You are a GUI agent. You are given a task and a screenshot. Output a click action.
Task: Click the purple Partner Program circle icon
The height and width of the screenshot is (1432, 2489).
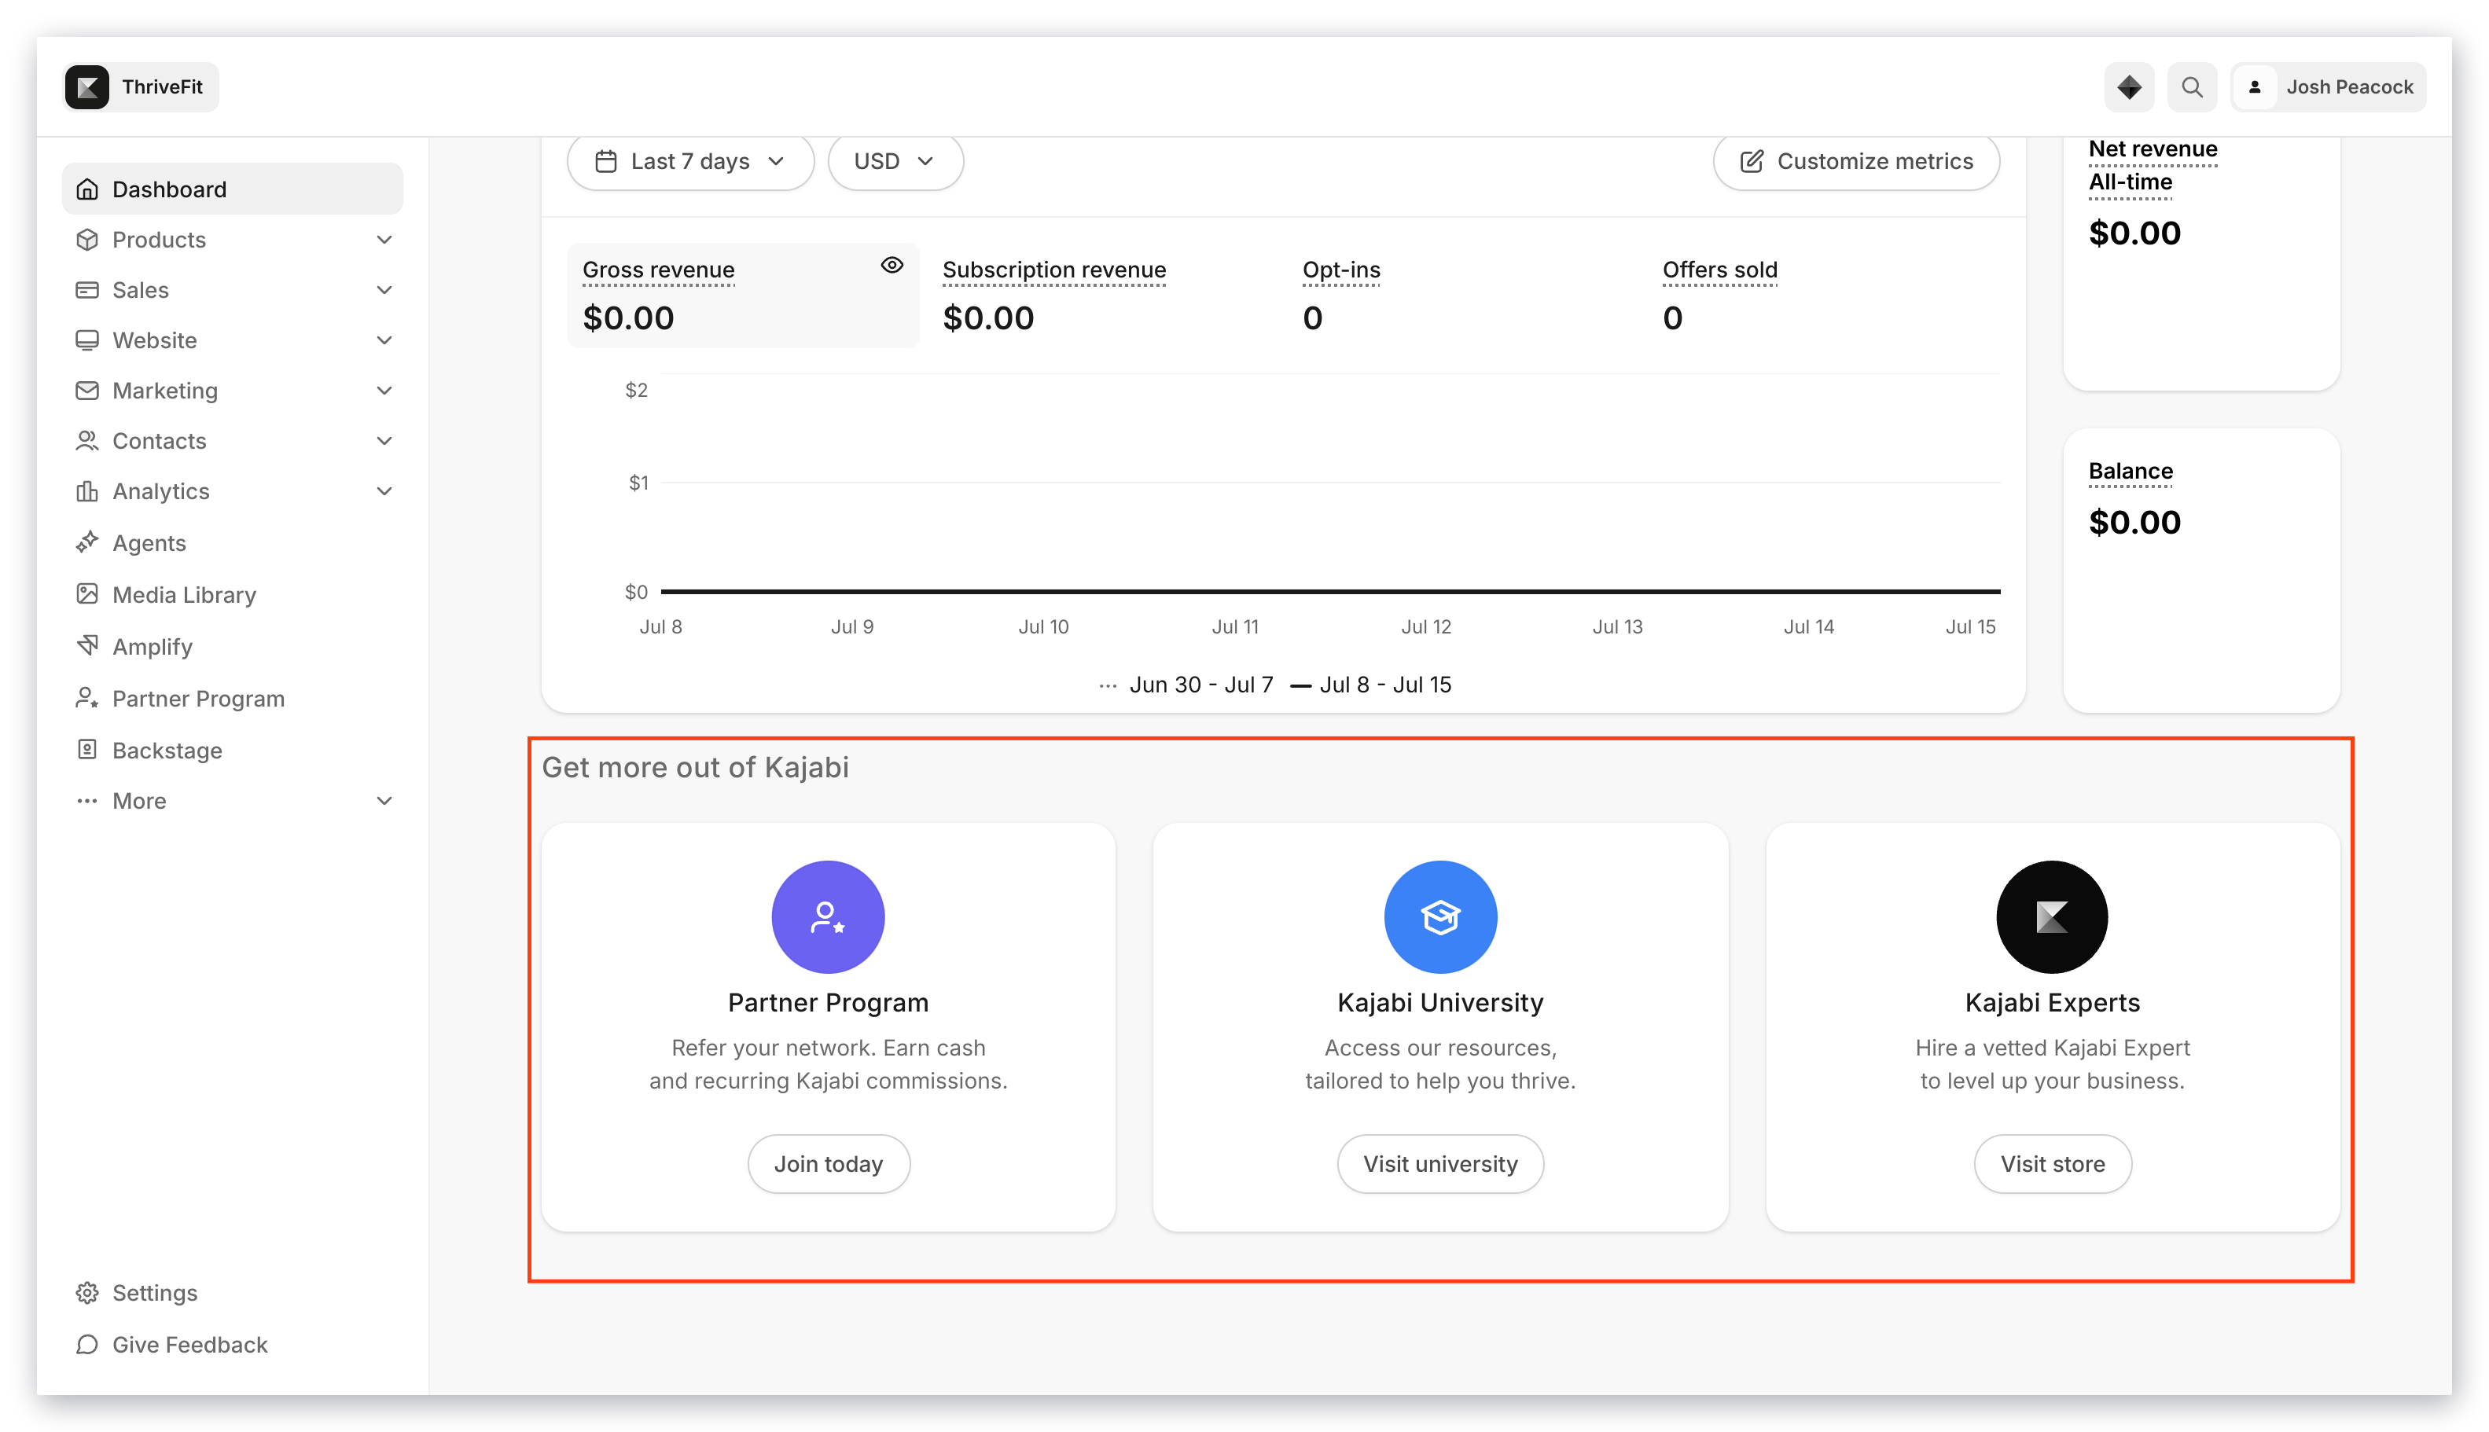tap(827, 916)
